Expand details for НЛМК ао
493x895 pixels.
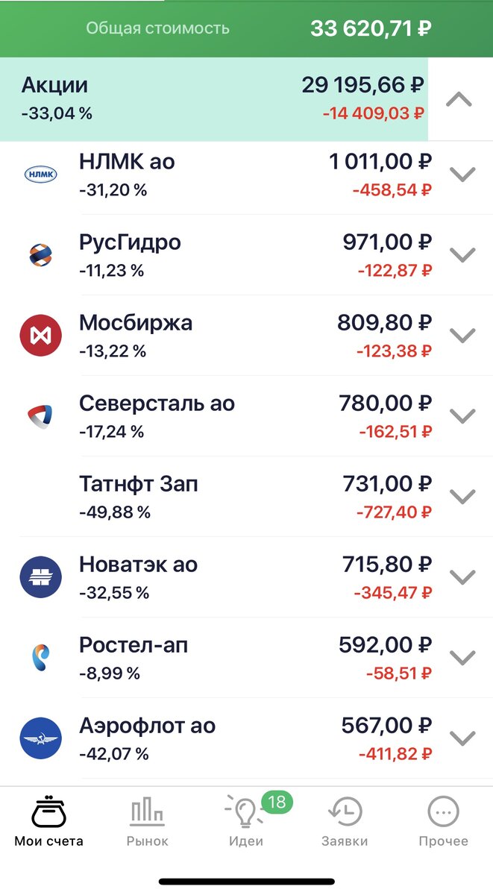[464, 173]
